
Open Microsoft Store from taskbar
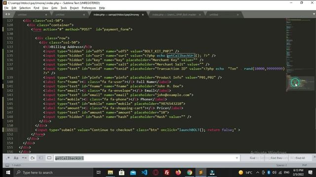tap(121, 173)
